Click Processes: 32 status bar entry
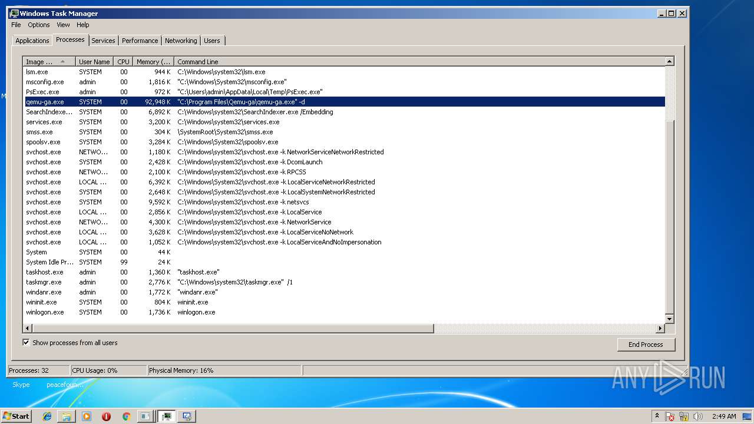The width and height of the screenshot is (754, 424). 38,370
